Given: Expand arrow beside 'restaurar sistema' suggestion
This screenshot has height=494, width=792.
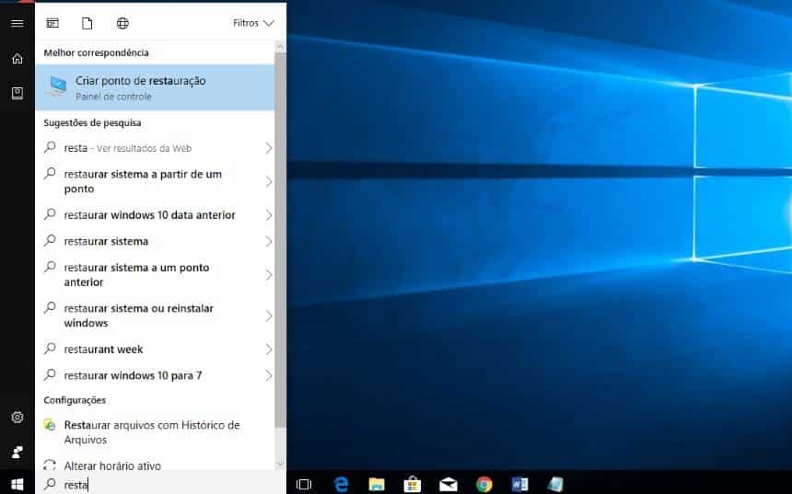Looking at the screenshot, I should pos(269,242).
